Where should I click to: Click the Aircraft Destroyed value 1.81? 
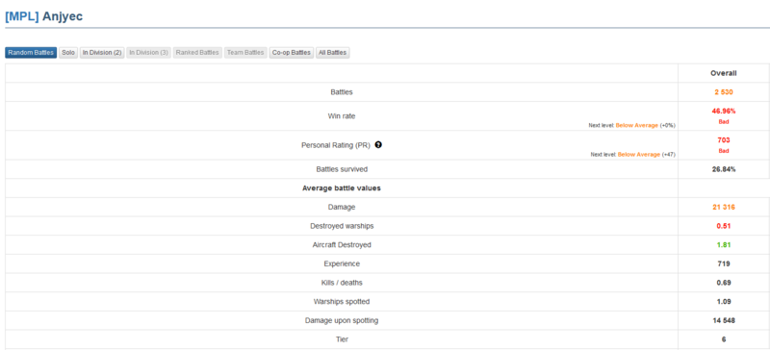[724, 245]
